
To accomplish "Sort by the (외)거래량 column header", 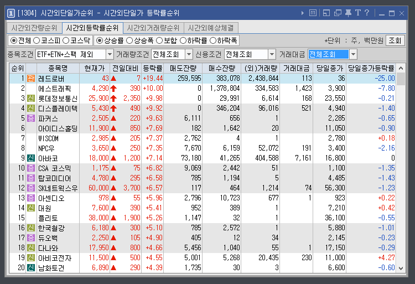I will click(x=261, y=68).
